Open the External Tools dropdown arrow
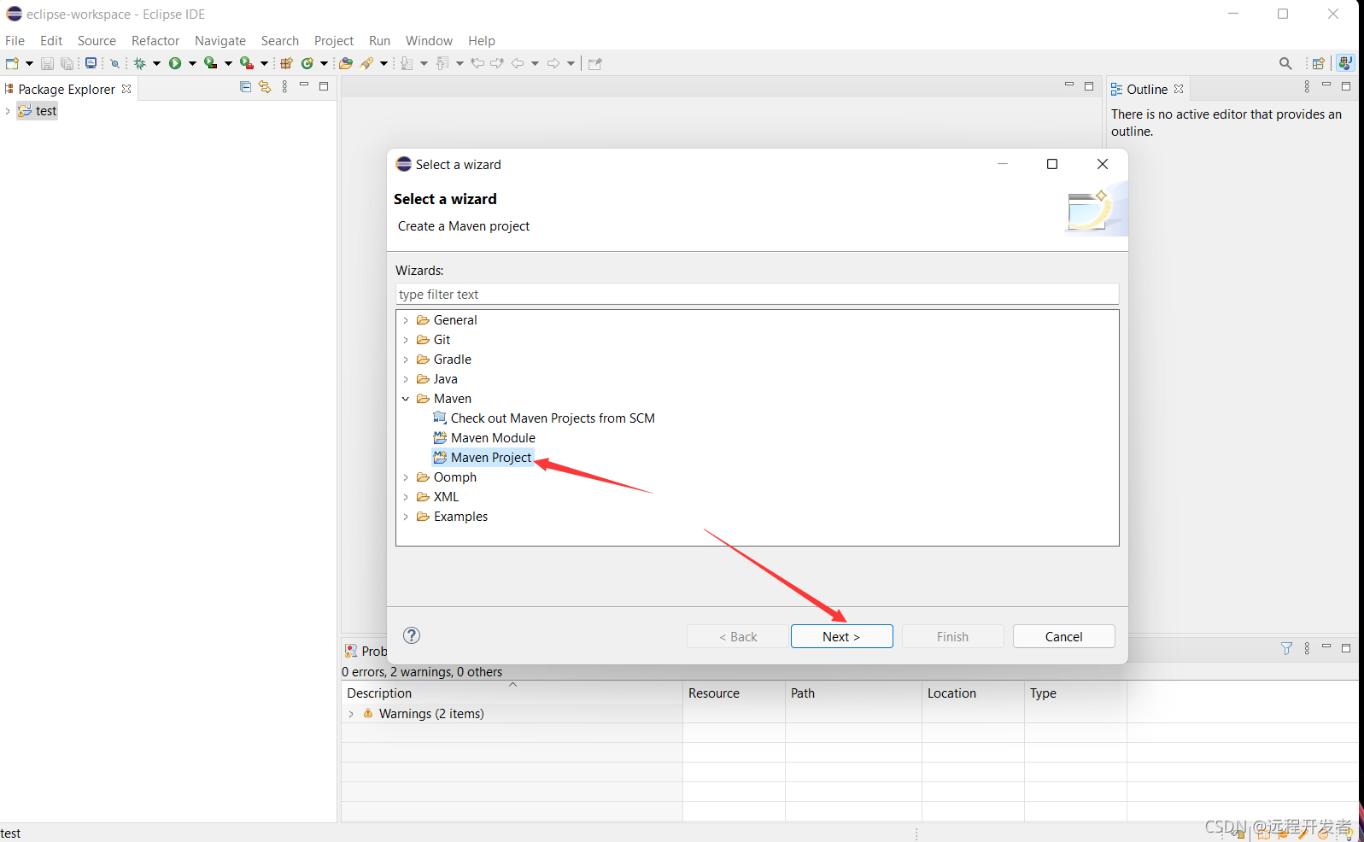The width and height of the screenshot is (1364, 842). coord(264,63)
